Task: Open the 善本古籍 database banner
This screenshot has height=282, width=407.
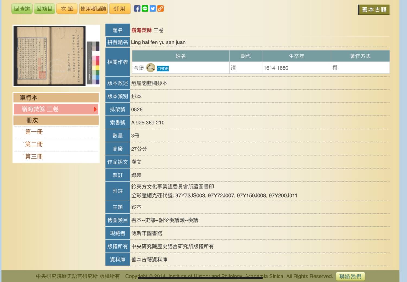Action: [x=374, y=10]
